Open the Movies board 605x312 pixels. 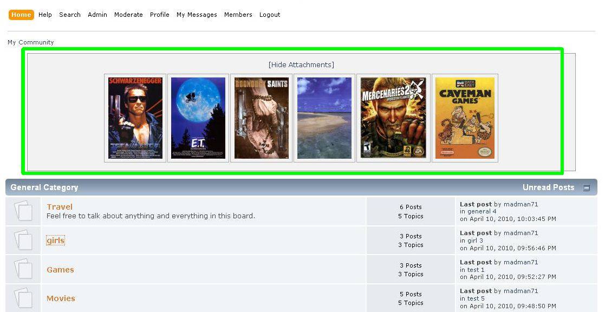pos(61,298)
